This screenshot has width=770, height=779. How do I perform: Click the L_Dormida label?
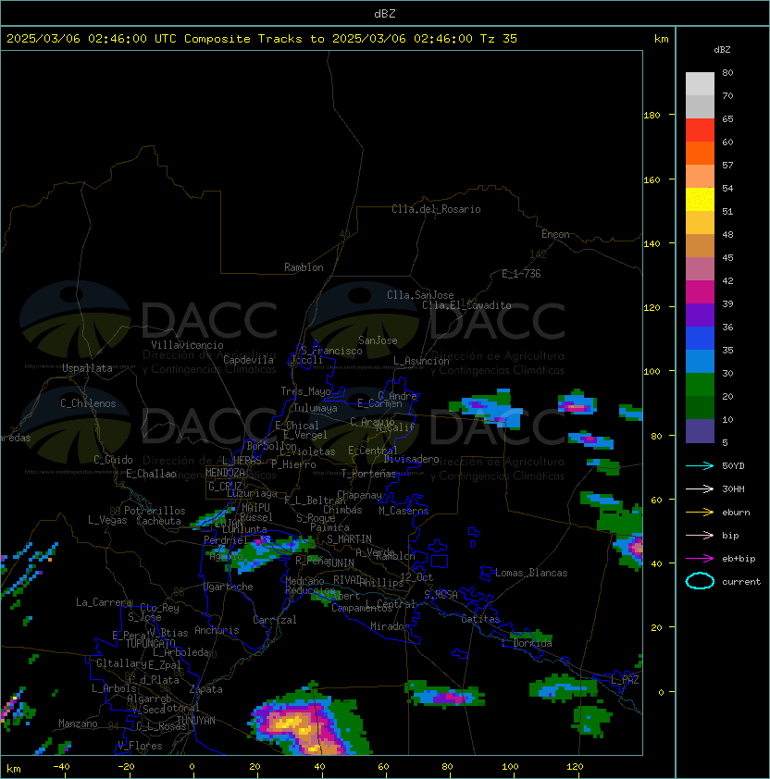pos(527,643)
